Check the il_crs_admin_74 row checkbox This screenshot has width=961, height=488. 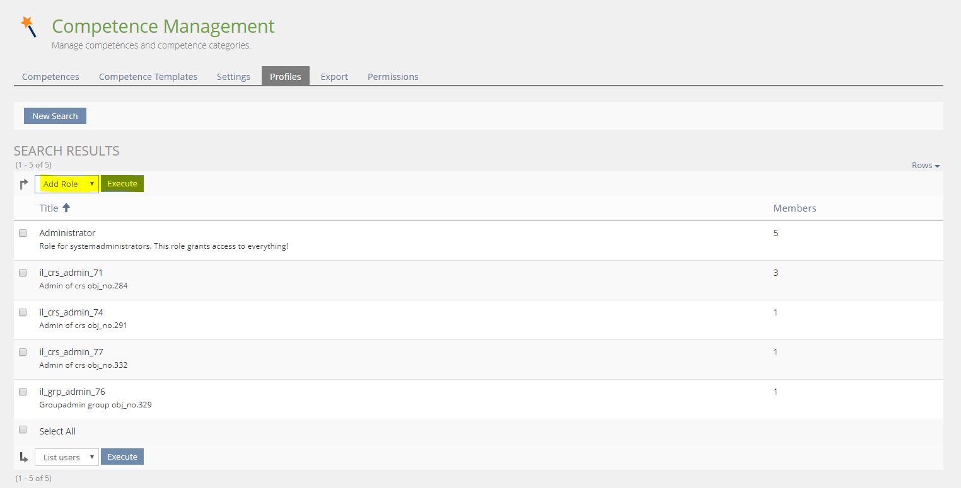coord(23,312)
